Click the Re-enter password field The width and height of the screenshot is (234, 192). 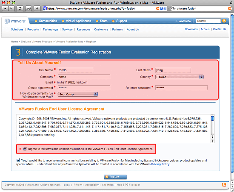(x=181, y=88)
